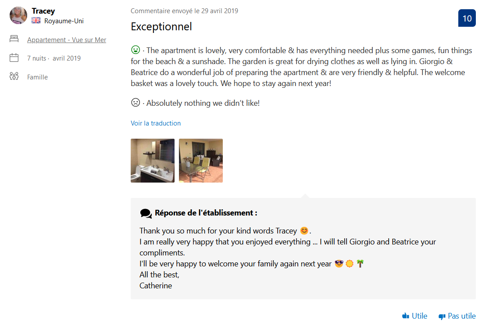Click the thumbs-down Pas utile icon
The image size is (489, 323).
click(442, 316)
